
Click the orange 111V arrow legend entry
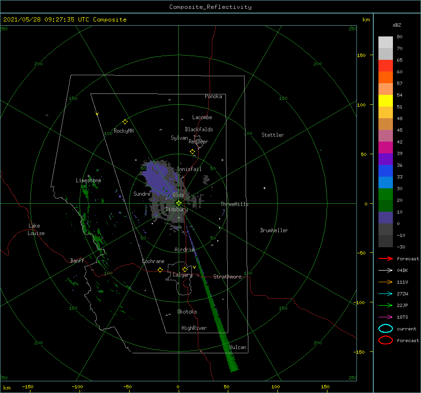pyautogui.click(x=385, y=282)
